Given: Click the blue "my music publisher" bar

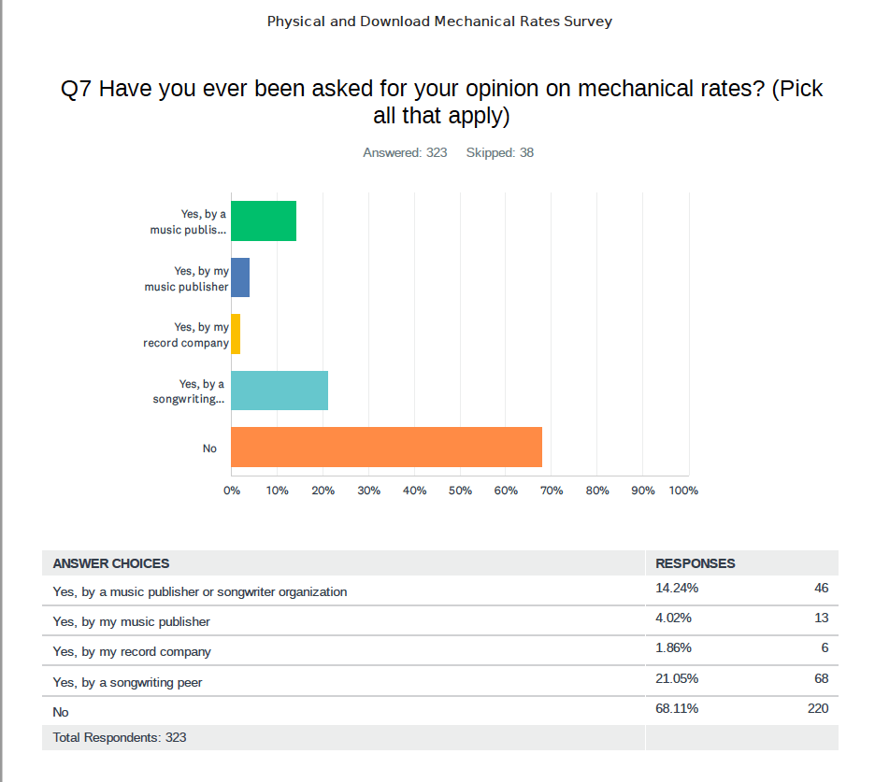Looking at the screenshot, I should click(x=240, y=277).
